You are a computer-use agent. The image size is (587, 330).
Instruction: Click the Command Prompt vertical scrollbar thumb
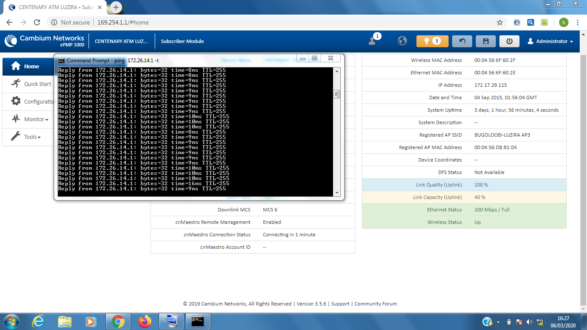(x=337, y=94)
